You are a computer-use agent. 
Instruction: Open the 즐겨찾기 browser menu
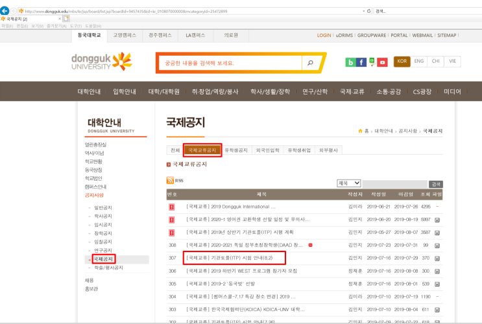click(56, 26)
